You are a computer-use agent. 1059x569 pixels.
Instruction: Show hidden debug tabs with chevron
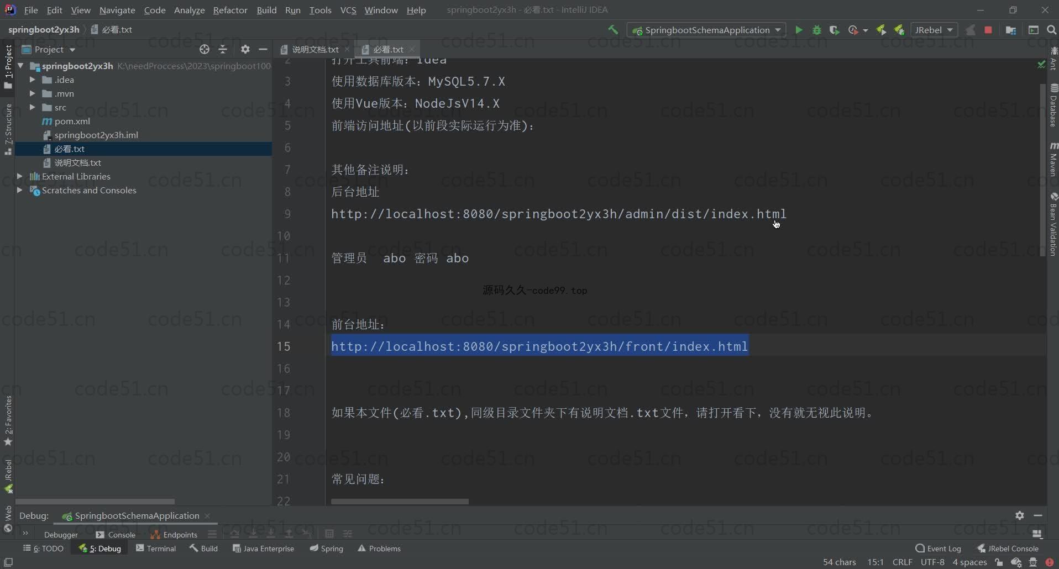pos(25,534)
